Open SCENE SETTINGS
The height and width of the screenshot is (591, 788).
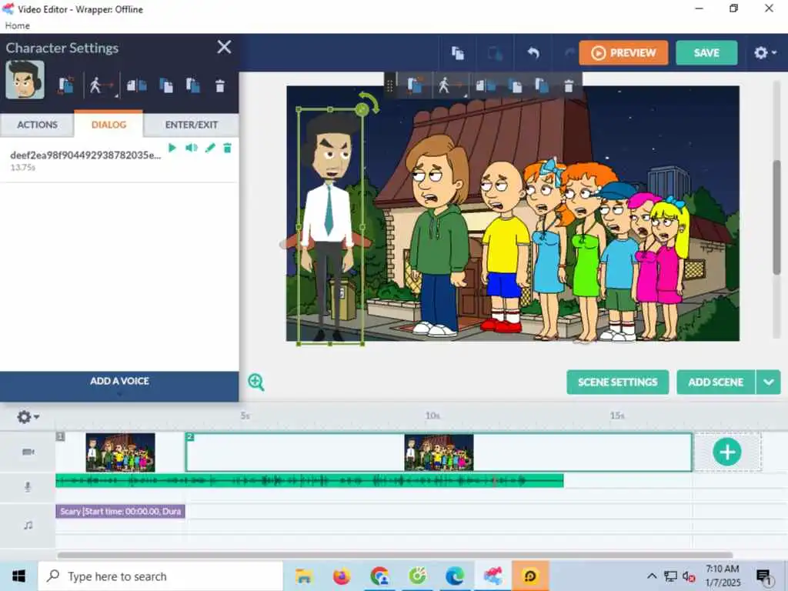coord(618,382)
